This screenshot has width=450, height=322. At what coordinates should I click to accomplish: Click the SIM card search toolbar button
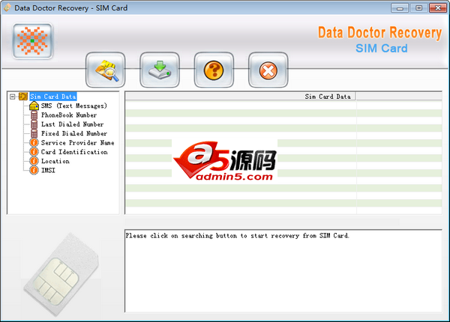pyautogui.click(x=106, y=70)
